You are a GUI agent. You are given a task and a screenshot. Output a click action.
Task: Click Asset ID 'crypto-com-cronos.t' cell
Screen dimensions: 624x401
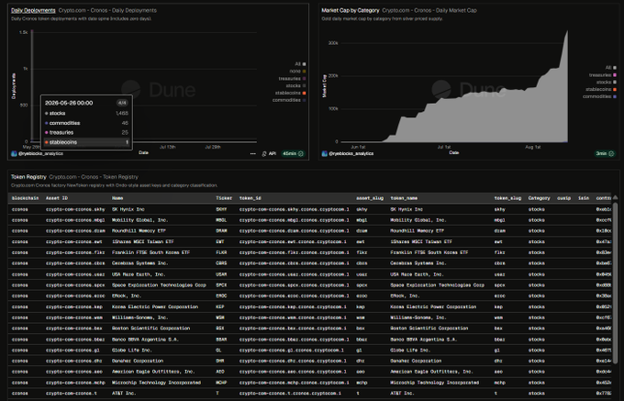(x=72, y=393)
